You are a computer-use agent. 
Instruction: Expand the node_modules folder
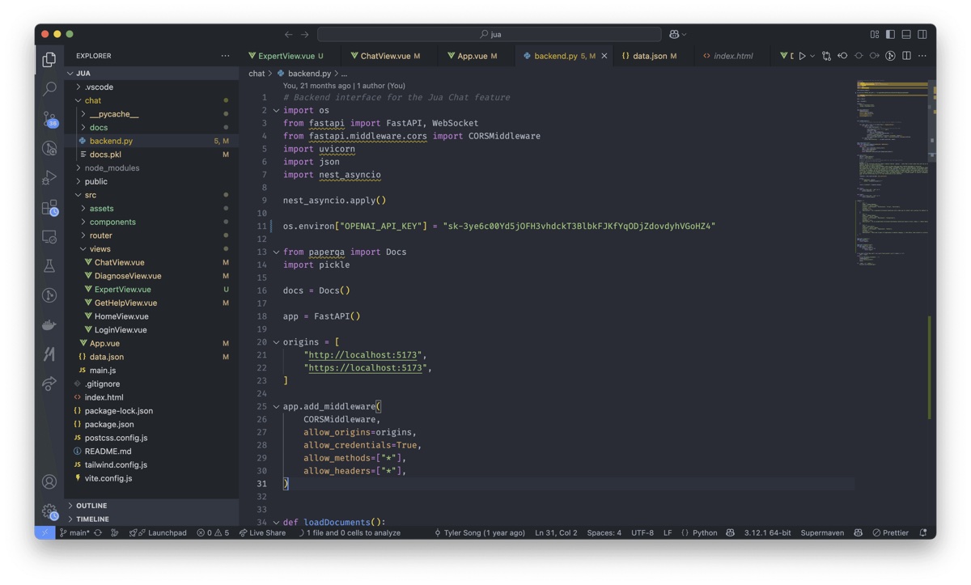coord(78,168)
